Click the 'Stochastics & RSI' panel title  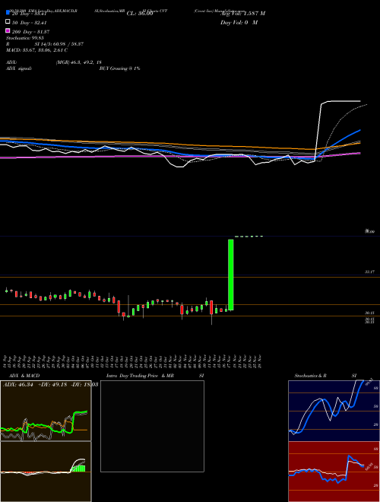coord(325,376)
